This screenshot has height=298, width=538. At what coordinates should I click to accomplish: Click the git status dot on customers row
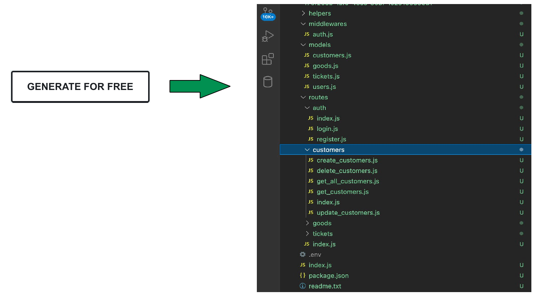point(521,150)
